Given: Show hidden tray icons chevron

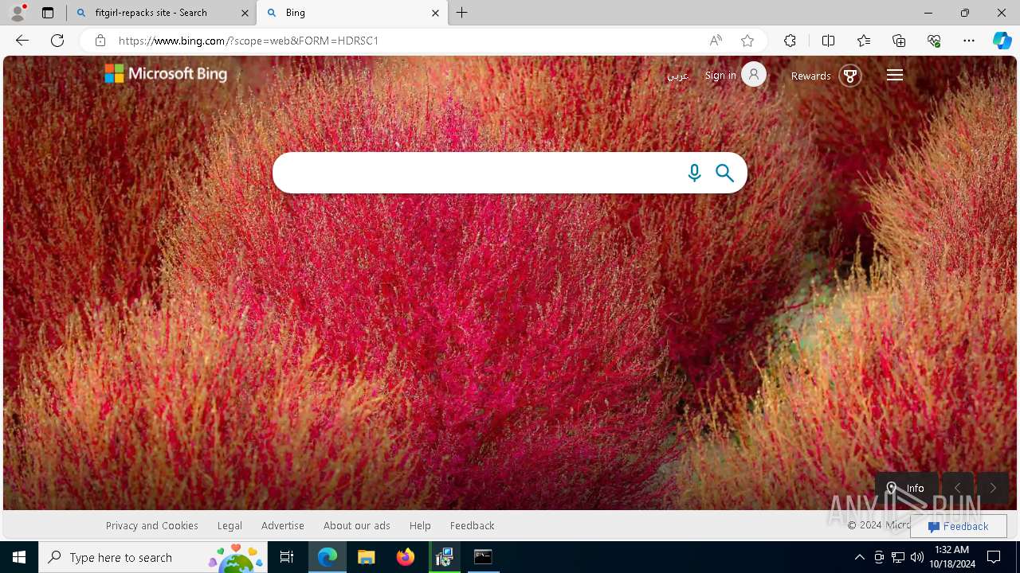Looking at the screenshot, I should click(x=860, y=557).
